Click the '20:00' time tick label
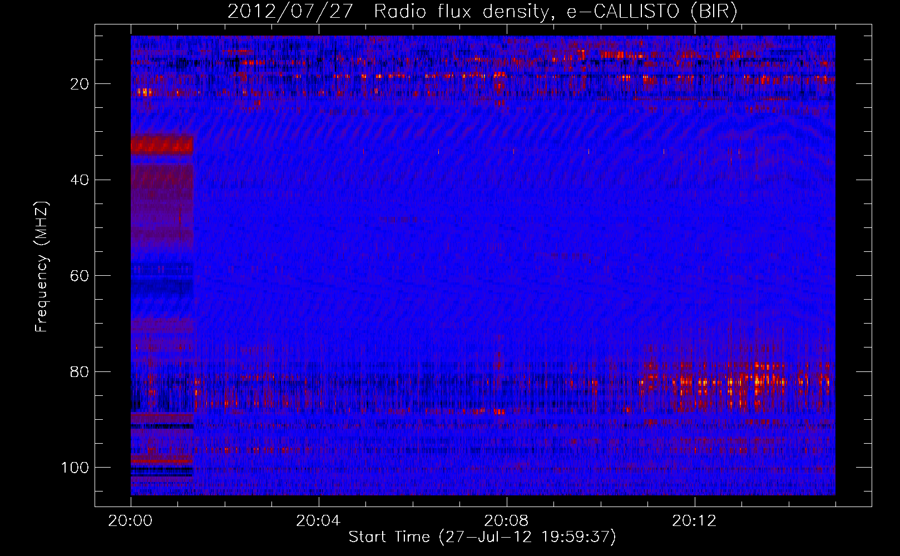The height and width of the screenshot is (556, 900). (x=130, y=521)
